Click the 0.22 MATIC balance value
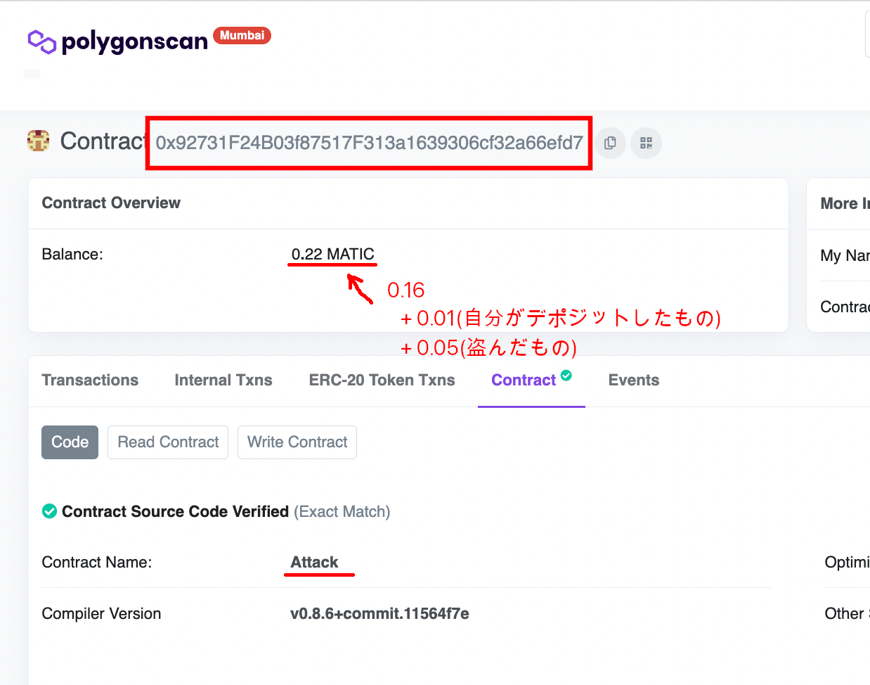This screenshot has height=685, width=870. 333,254
